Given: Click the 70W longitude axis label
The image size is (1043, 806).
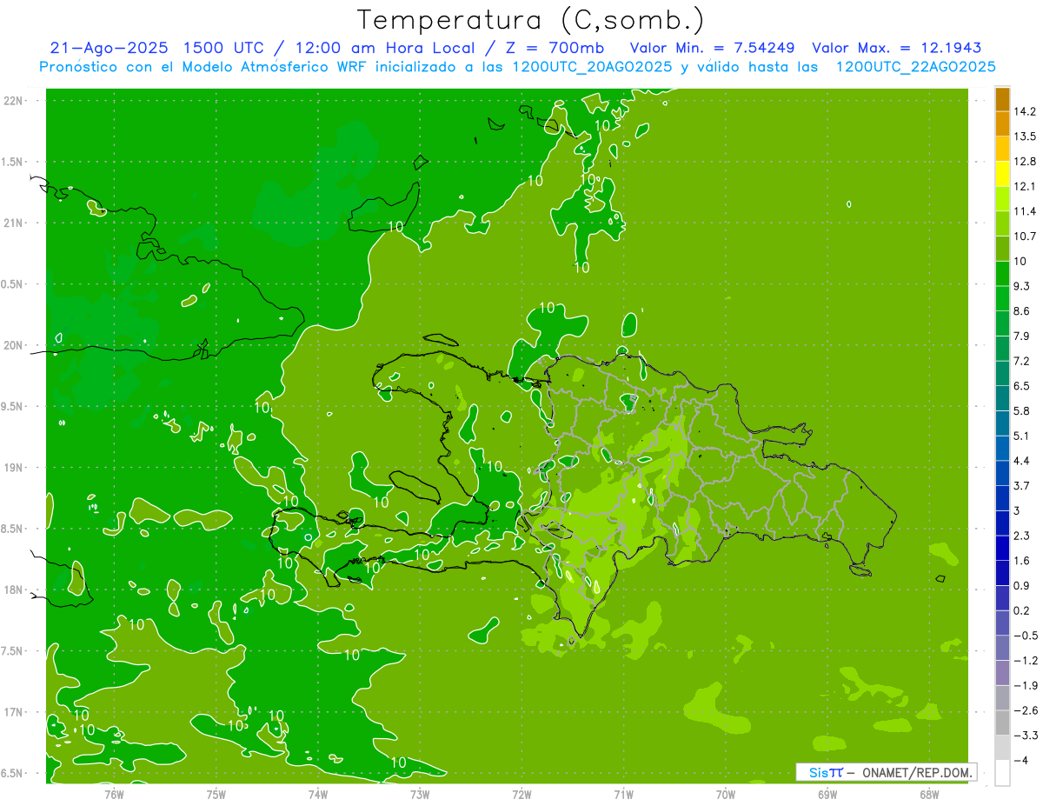Looking at the screenshot, I should tap(725, 794).
